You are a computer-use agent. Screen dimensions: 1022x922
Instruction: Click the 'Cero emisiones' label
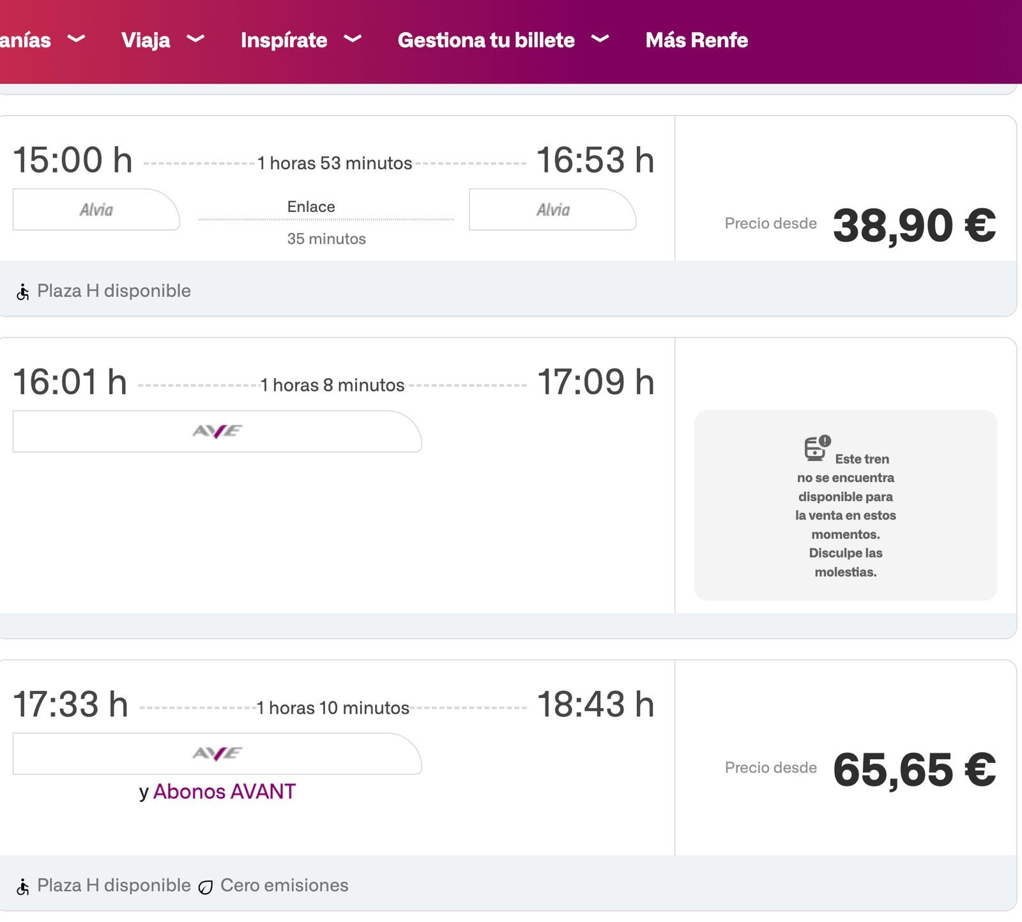284,886
